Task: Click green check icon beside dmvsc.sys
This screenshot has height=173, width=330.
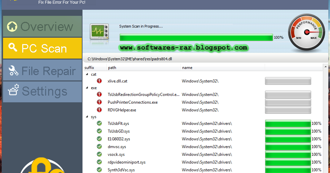Action: coord(99,146)
